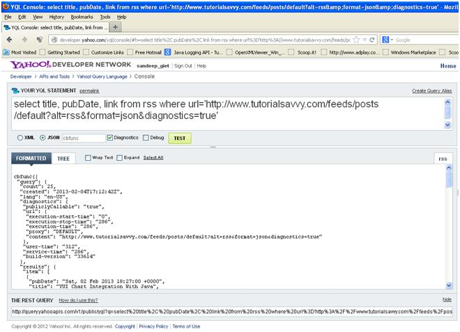Open the Privacy Policy link

(x=153, y=326)
